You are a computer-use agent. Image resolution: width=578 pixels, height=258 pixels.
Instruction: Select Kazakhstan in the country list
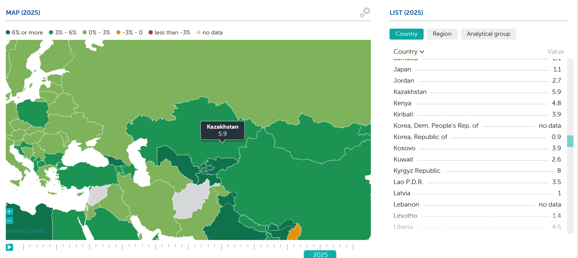[x=410, y=92]
